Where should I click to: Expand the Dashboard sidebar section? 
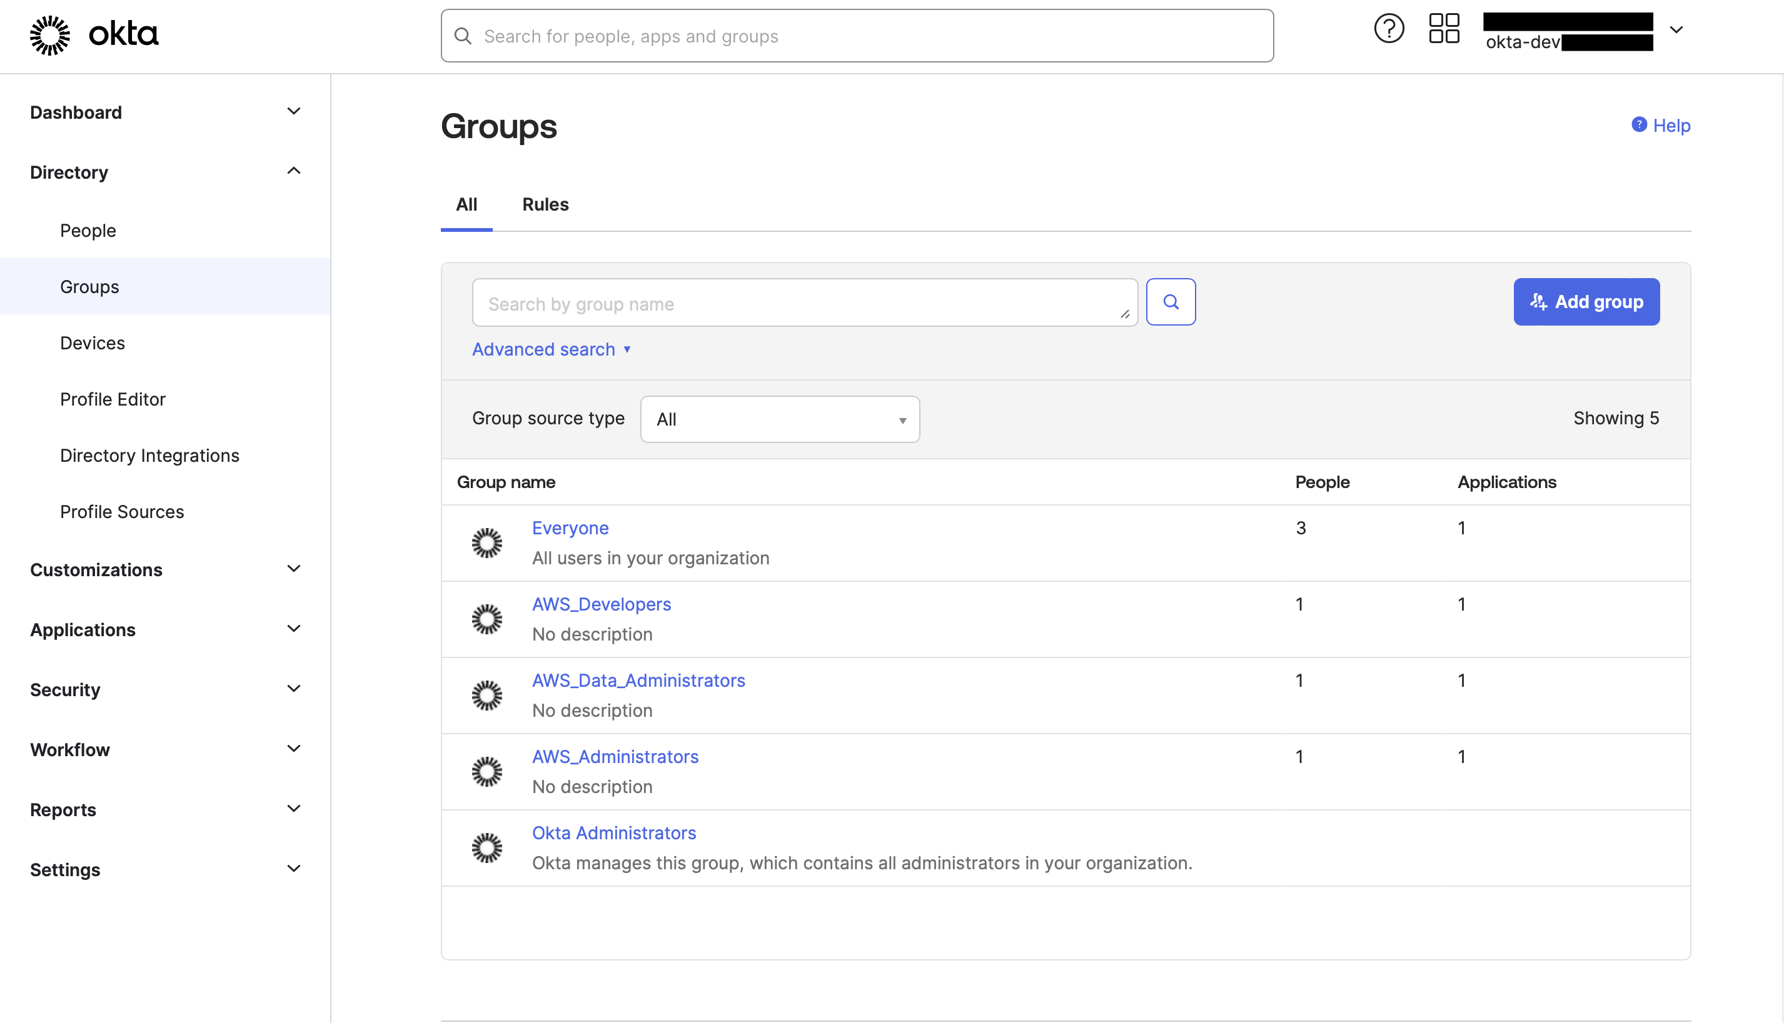(165, 112)
